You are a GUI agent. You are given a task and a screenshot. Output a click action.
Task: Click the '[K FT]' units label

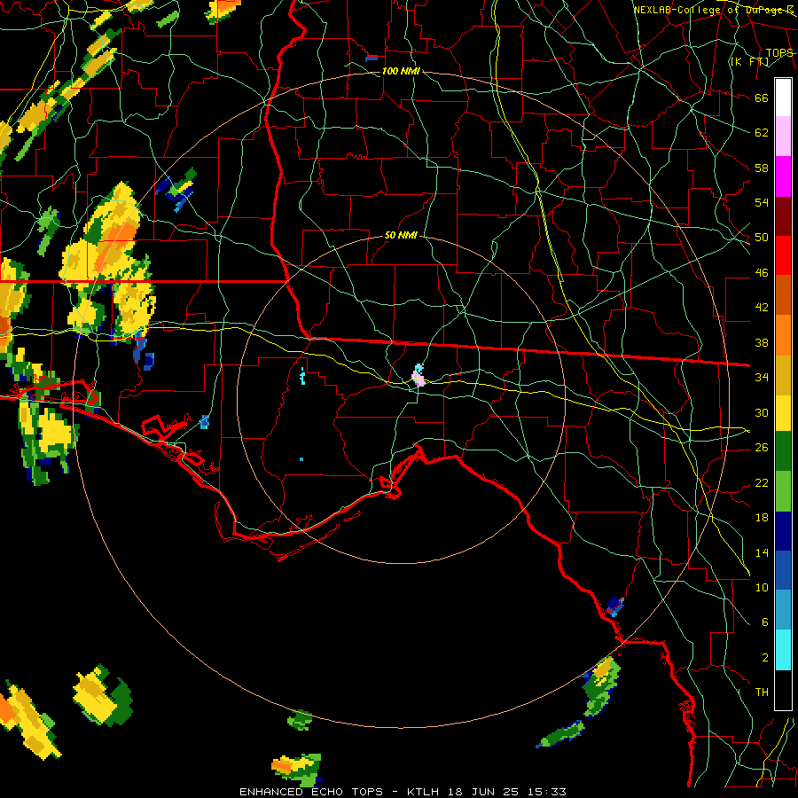[x=749, y=61]
